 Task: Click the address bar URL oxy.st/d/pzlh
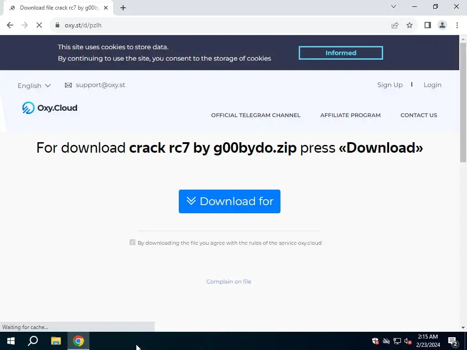[83, 26]
